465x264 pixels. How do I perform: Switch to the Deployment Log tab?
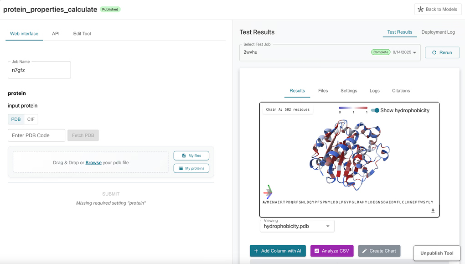point(438,32)
